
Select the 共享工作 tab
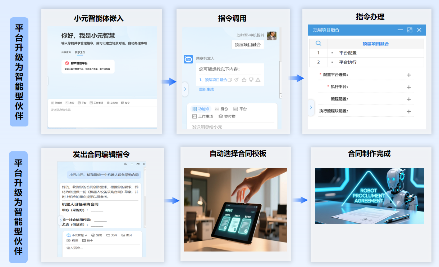pyautogui.click(x=80, y=52)
